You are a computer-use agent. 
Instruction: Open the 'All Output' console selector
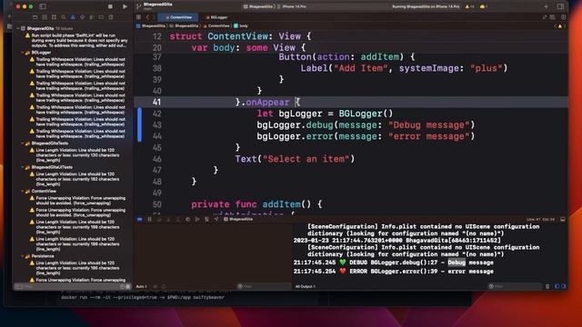306,287
